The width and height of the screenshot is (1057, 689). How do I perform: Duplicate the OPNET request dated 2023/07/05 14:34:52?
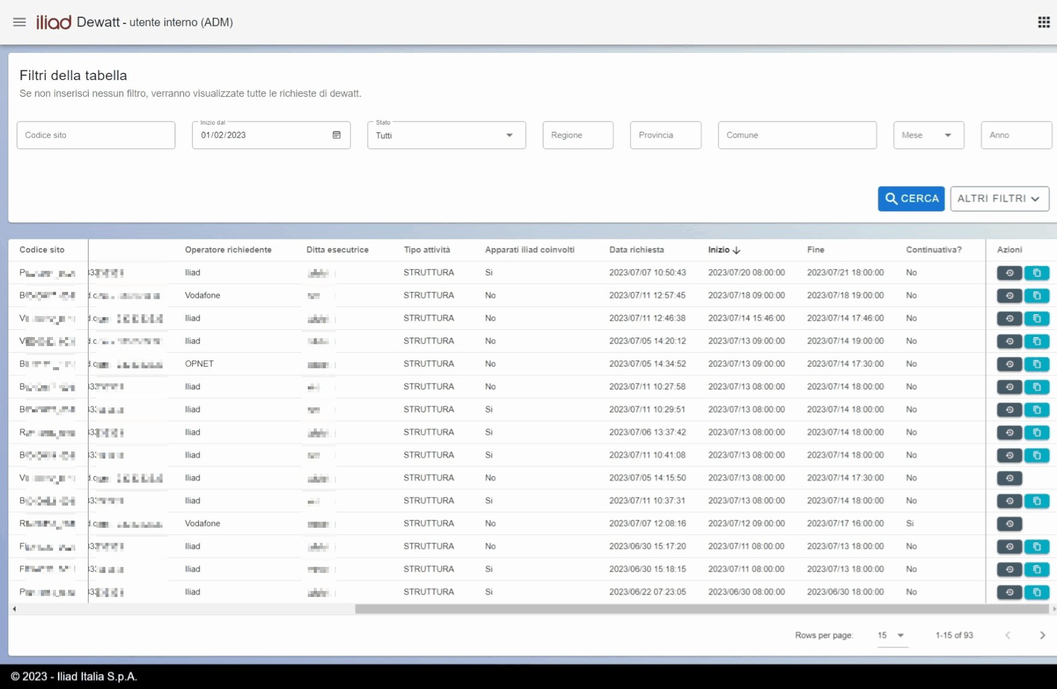[1037, 364]
